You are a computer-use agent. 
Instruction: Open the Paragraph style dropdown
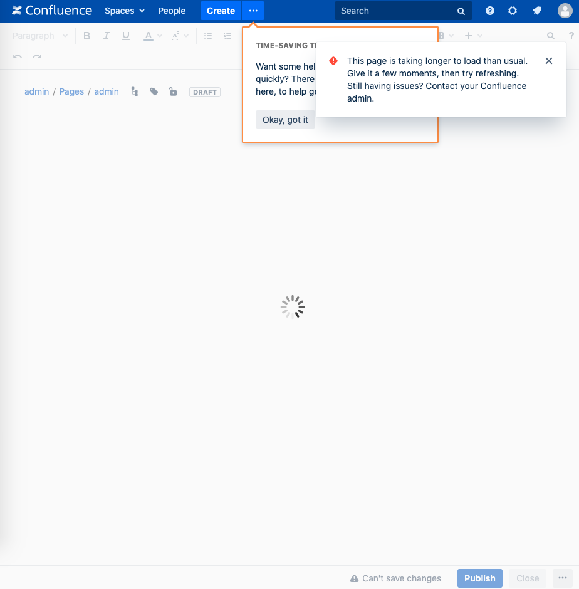40,36
